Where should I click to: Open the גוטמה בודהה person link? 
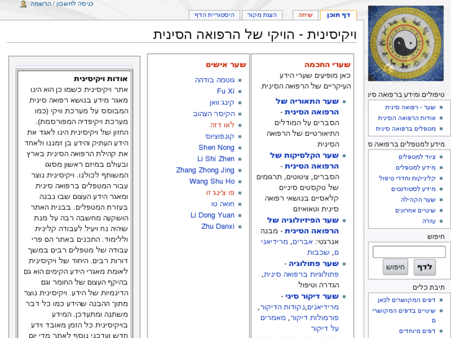click(215, 80)
